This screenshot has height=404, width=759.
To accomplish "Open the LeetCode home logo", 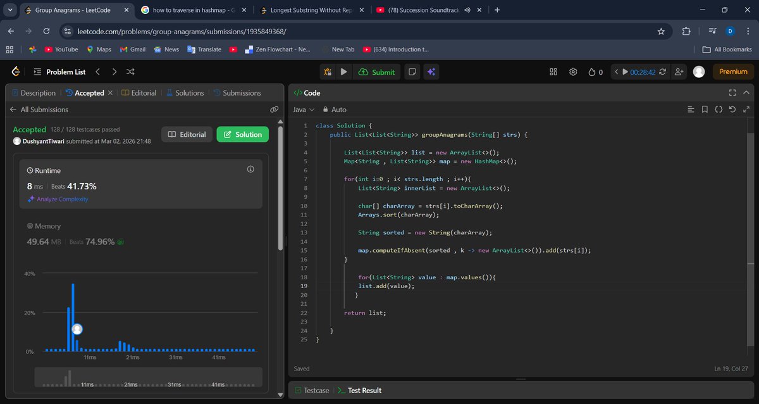I will (16, 72).
